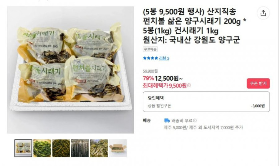This screenshot has width=279, height=166.
Task: Open the 리뷰 5 reviews link
Action: tap(164, 58)
